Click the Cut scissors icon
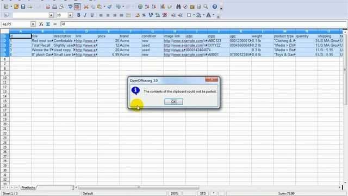Screen dimensions: 348x196 86,7
